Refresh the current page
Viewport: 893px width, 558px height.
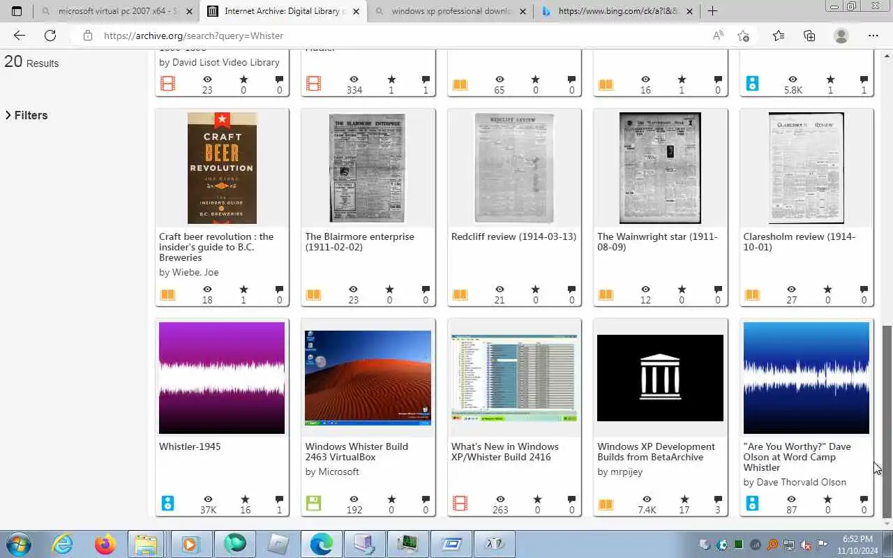[x=50, y=36]
